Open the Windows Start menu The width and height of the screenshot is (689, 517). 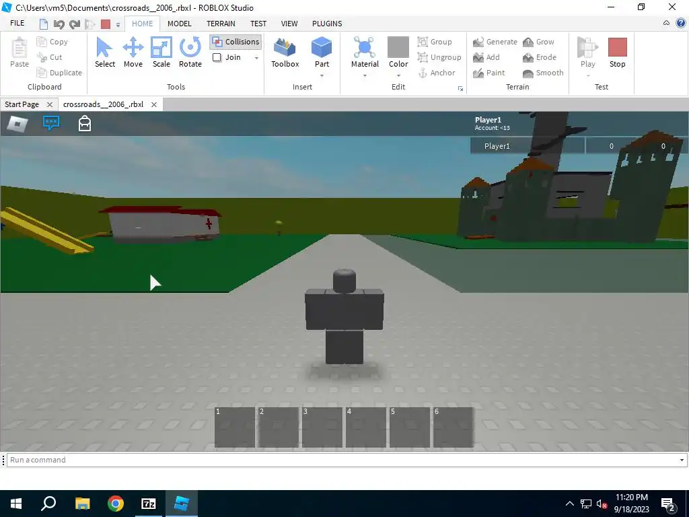click(16, 504)
